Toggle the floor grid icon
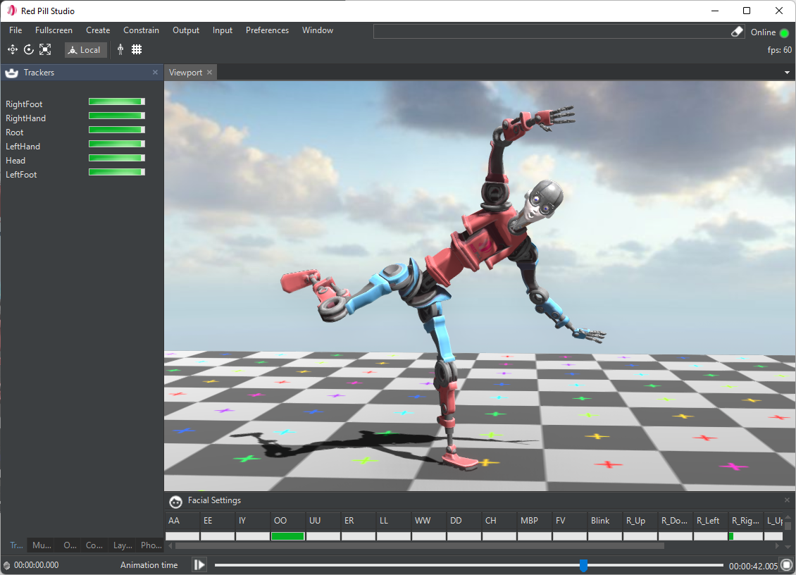796x575 pixels. [x=137, y=49]
